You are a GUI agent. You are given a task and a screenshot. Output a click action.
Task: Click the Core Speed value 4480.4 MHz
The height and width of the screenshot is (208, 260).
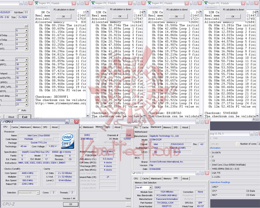[28, 173]
